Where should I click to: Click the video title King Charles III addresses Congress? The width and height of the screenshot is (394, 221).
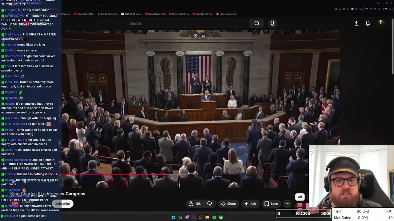point(48,194)
